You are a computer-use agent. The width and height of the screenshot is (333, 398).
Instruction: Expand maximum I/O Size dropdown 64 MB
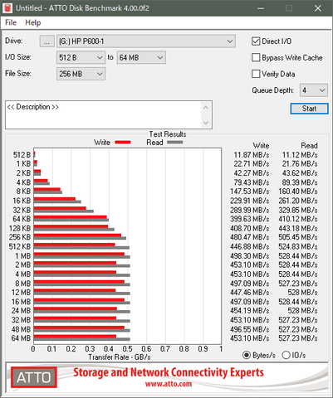point(141,57)
